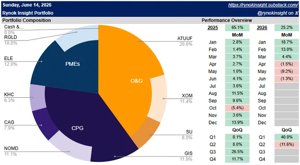Image resolution: width=300 pixels, height=165 pixels.
Task: Select the October 2025 (5.4%) cell
Action: 237,108
